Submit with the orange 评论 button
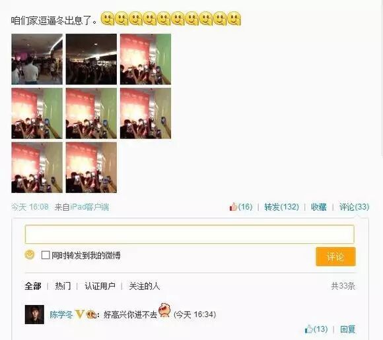Viewport: 383px width, 340px height. (335, 256)
